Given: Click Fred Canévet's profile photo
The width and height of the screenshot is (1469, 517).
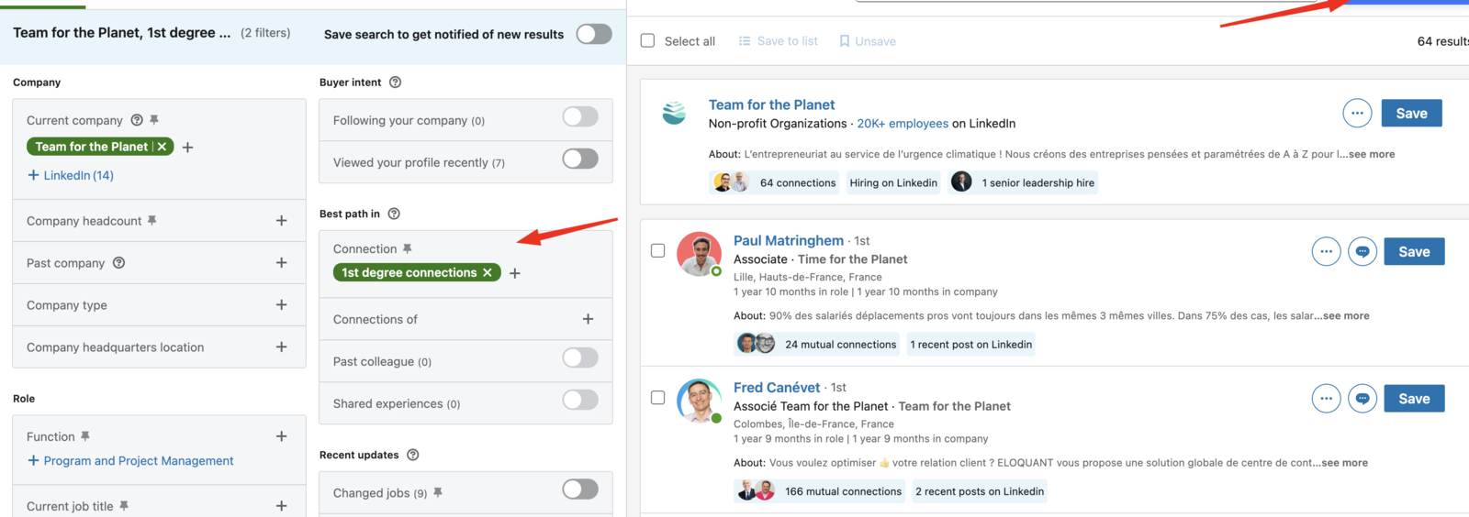Looking at the screenshot, I should click(700, 401).
